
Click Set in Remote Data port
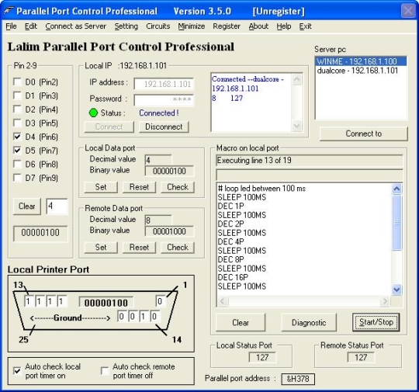click(x=101, y=248)
